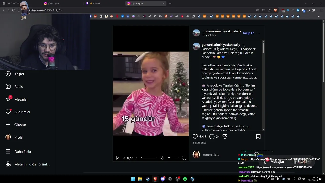Enter fullscreen for the video

tap(184, 158)
